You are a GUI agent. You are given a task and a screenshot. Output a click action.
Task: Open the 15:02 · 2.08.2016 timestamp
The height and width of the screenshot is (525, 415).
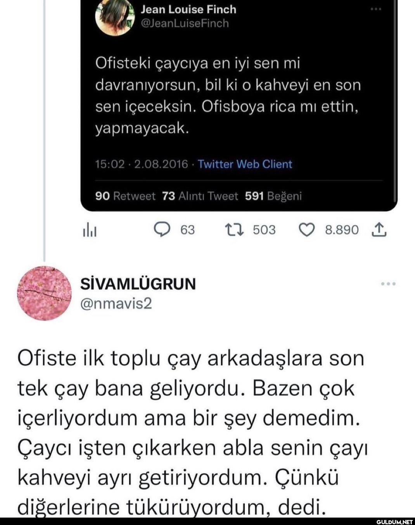142,164
